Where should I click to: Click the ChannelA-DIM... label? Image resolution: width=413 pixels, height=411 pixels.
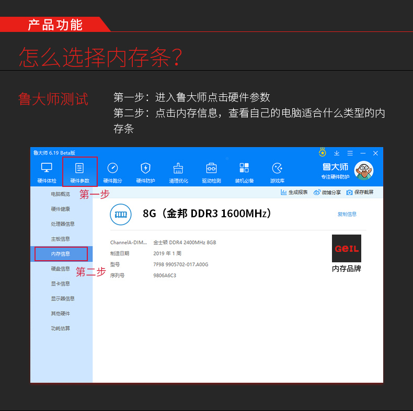(x=128, y=242)
